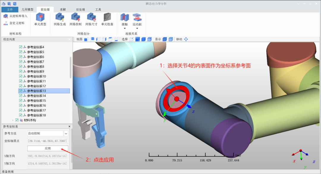Click the 项目列表 tree vertical scrollbar
Screen dimensions: 321x174
[71, 67]
